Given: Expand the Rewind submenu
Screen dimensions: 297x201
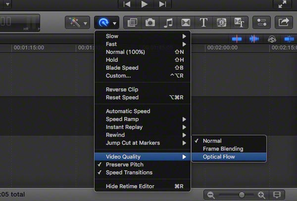Looking at the screenshot, I should coord(143,135).
